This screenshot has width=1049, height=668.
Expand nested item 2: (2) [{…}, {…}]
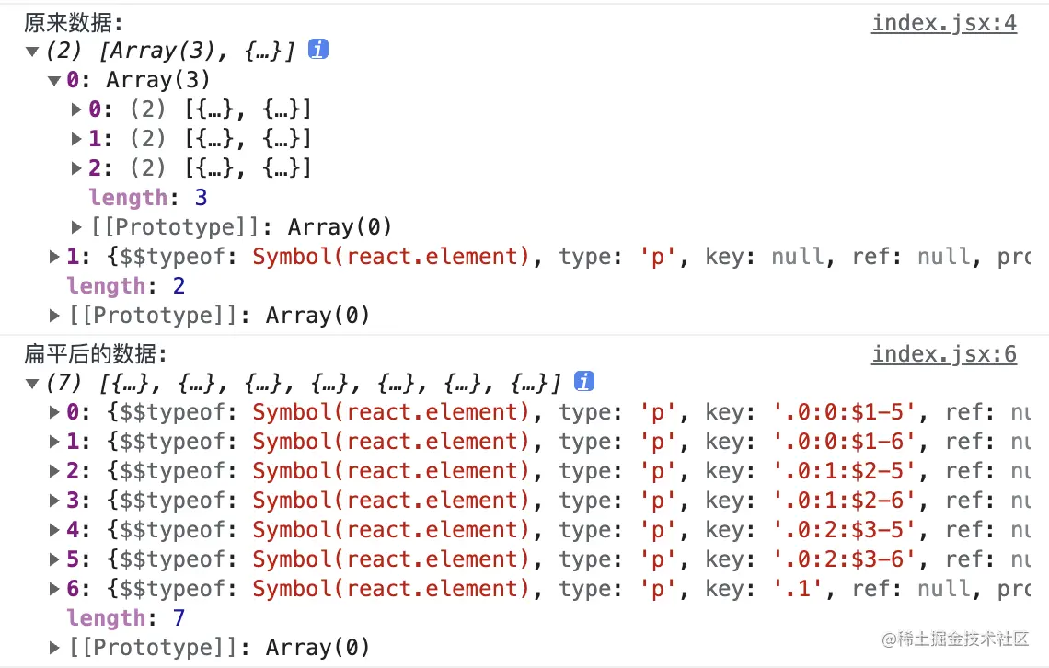pyautogui.click(x=77, y=169)
